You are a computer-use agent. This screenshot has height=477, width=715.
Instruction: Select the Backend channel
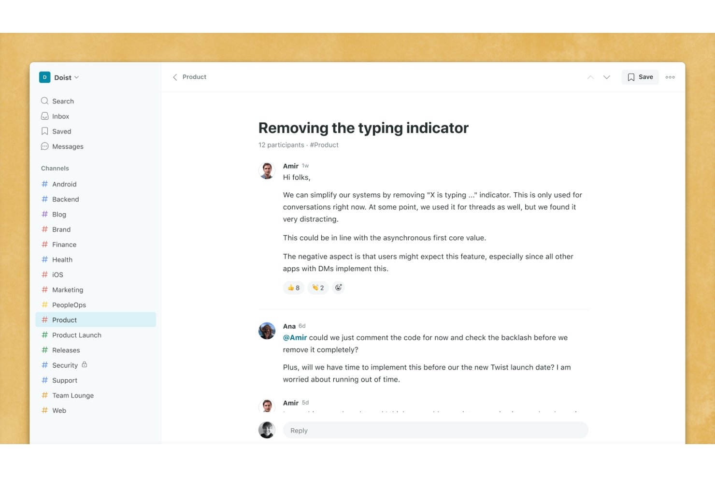96,199
